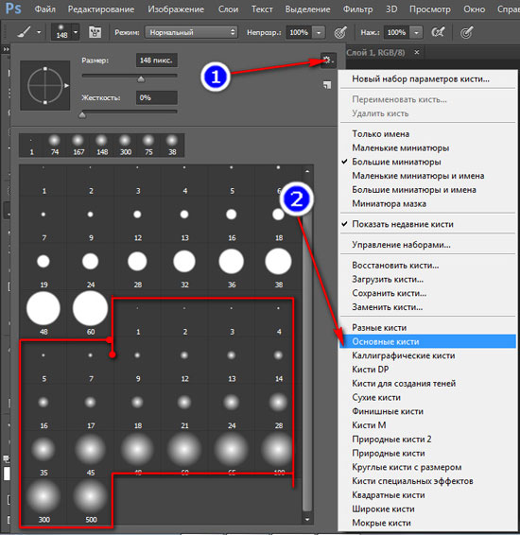Select recent brush 75
Image resolution: width=520 pixels, height=535 pixels.
148,146
